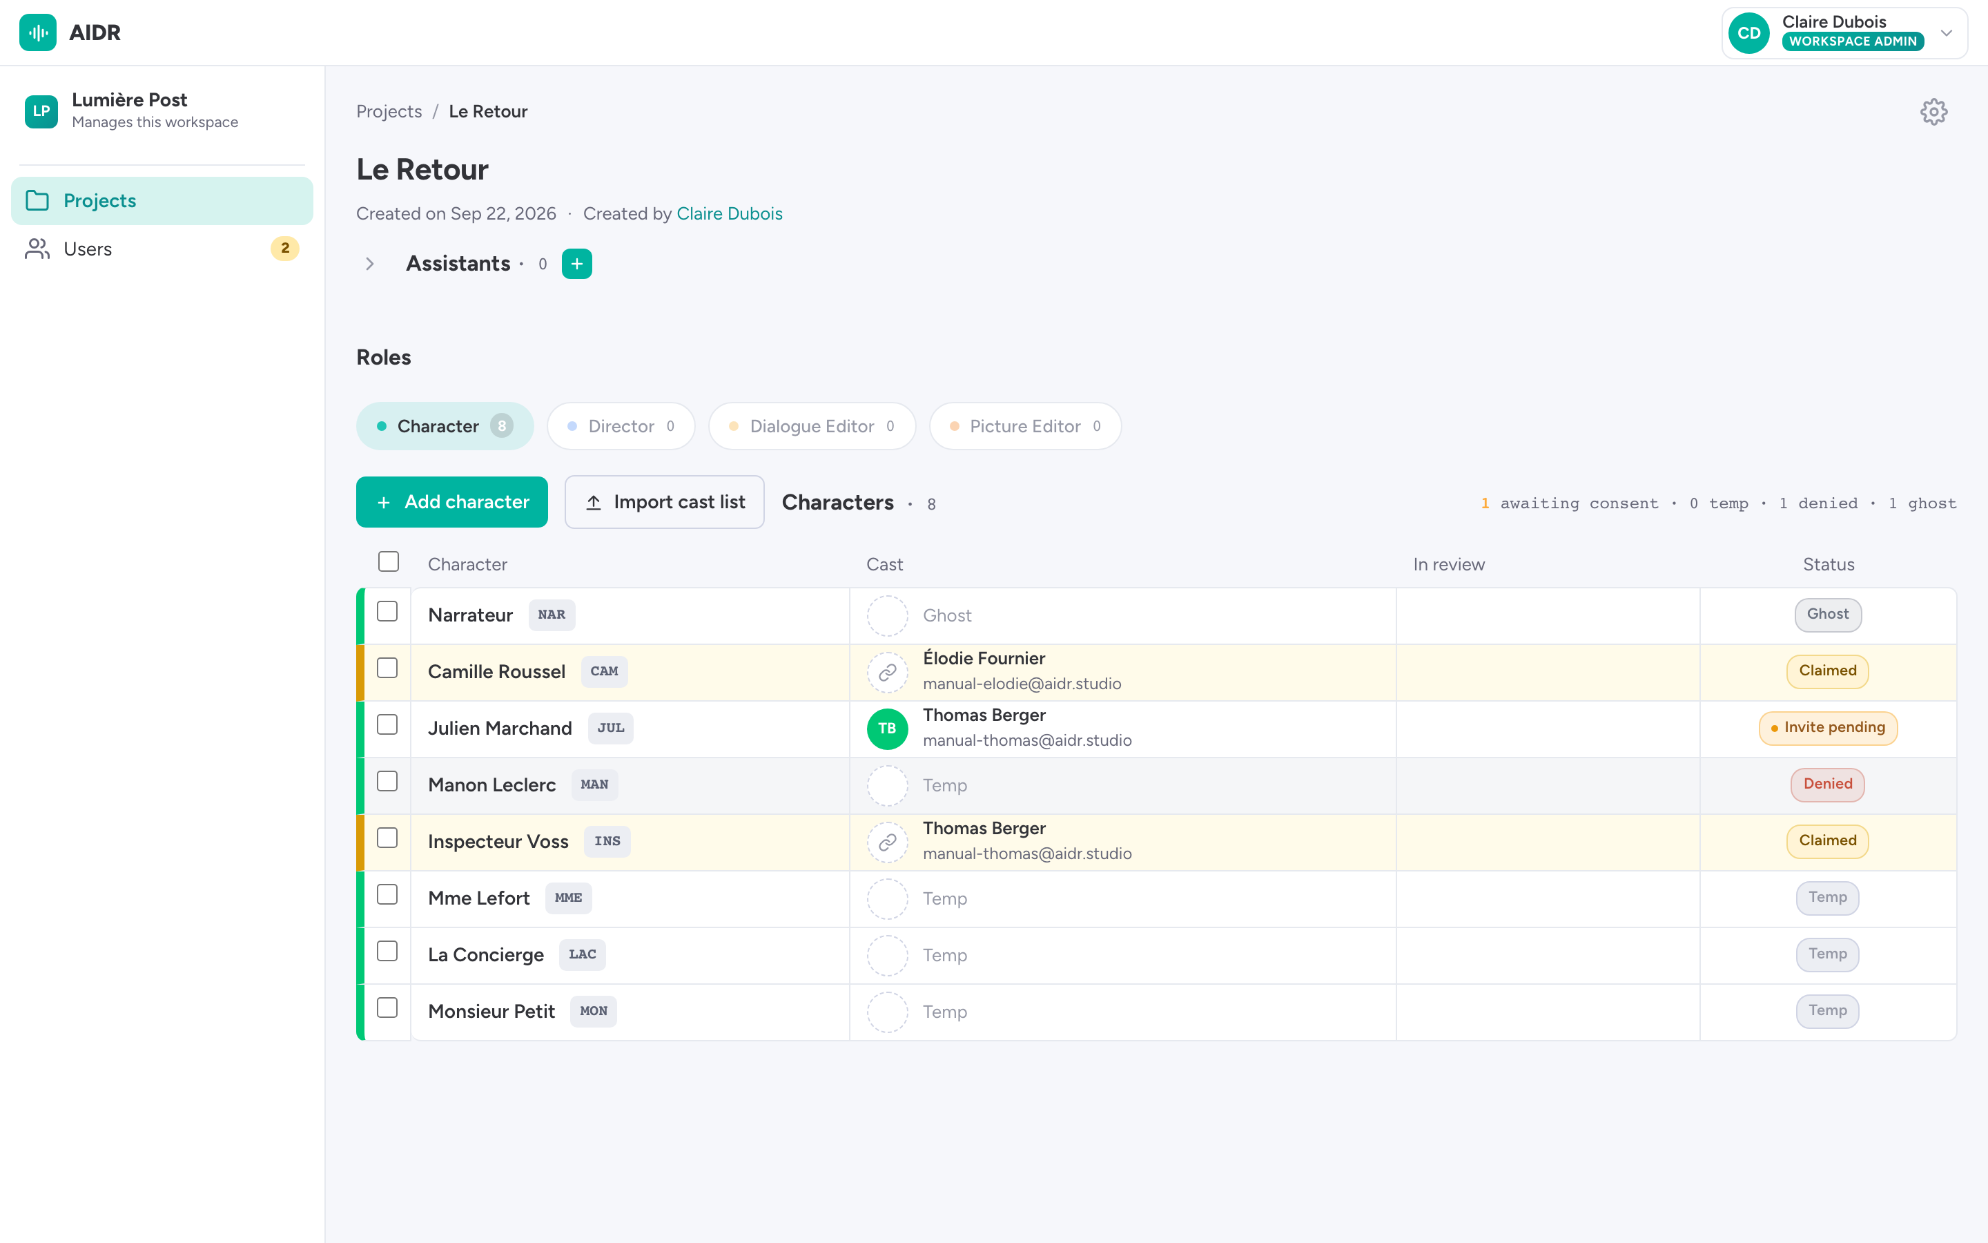Click the TB avatar in Julien Marchand row
The image size is (1988, 1243).
click(x=887, y=729)
